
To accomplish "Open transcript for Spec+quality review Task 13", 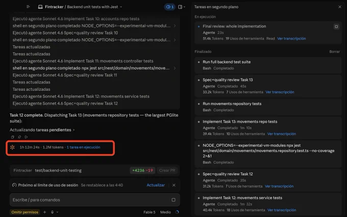I will (280, 92).
